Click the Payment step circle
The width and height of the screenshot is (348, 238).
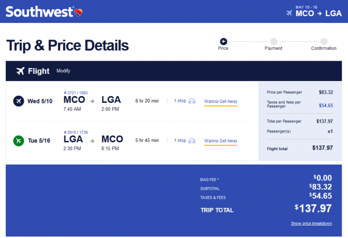(274, 42)
